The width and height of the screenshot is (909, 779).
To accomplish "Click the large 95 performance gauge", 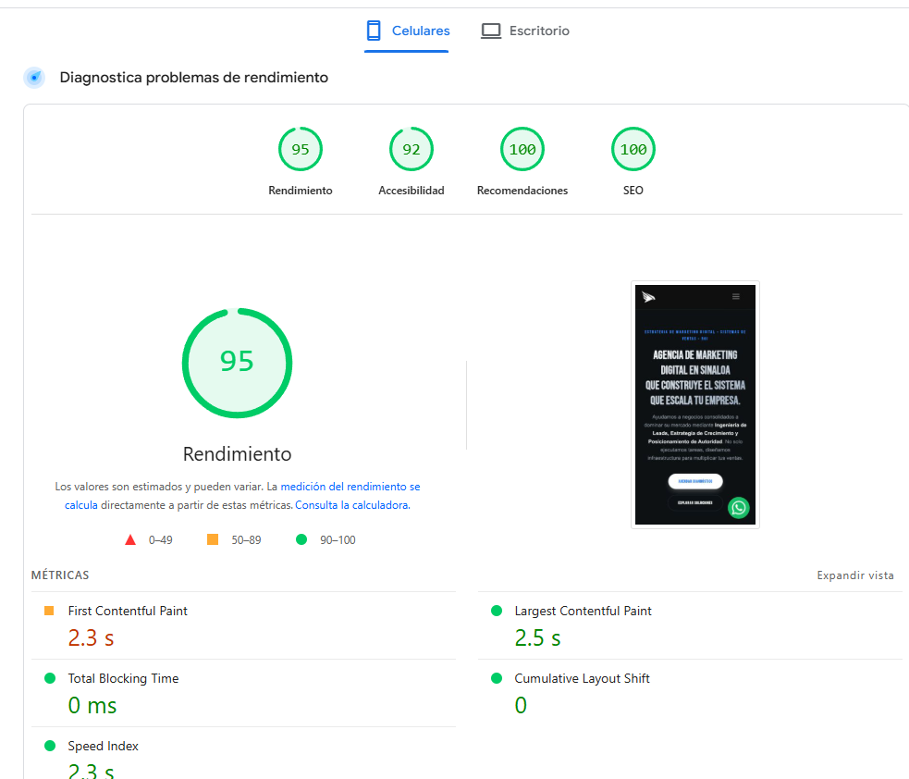I will coord(237,363).
